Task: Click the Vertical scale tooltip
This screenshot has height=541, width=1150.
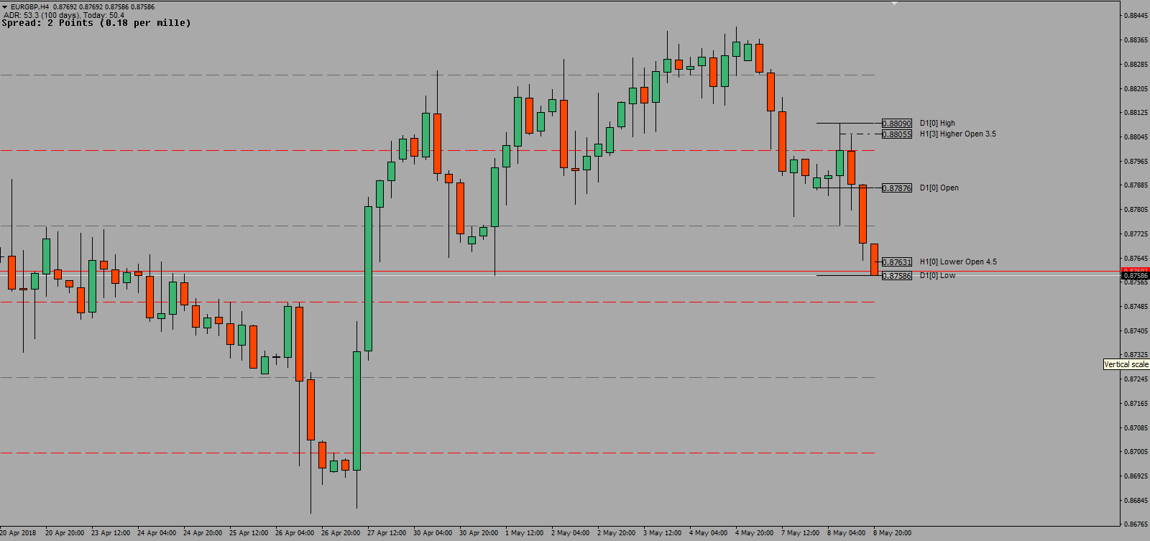Action: click(x=1126, y=364)
